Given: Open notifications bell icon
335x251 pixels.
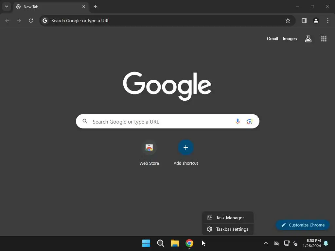Looking at the screenshot, I should point(326,243).
